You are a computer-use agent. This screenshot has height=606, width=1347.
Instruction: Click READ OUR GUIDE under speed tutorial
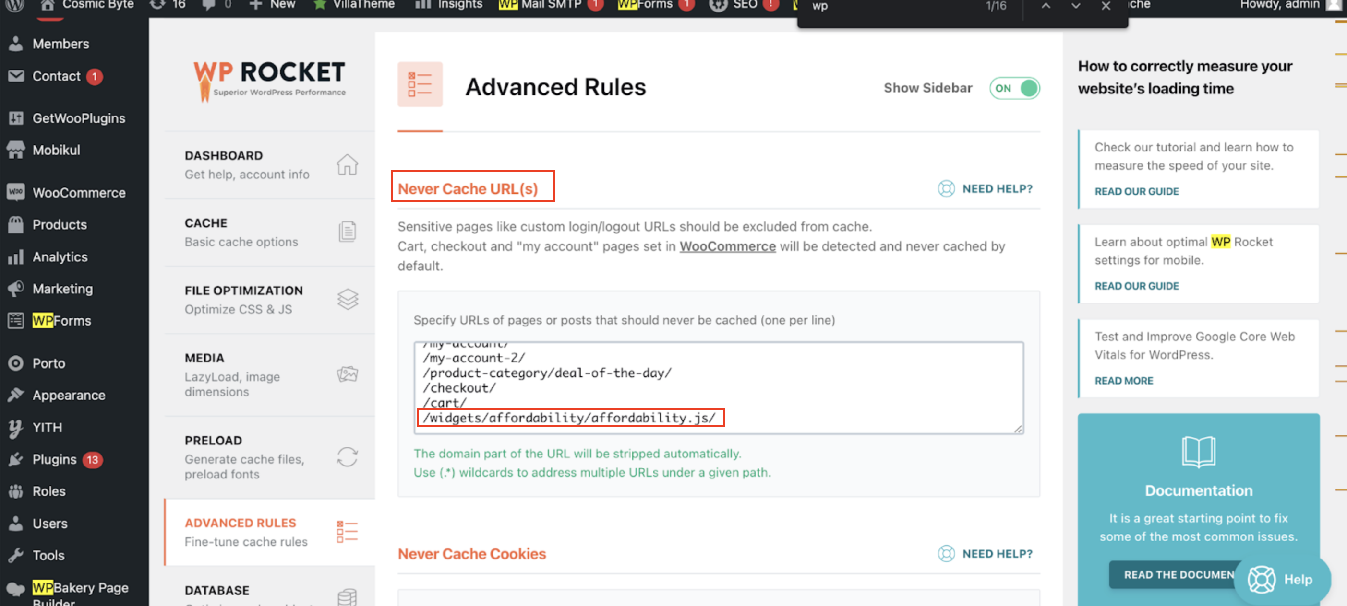tap(1136, 191)
